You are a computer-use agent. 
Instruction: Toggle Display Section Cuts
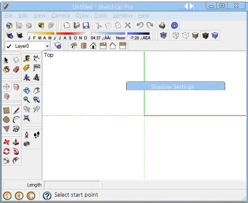tap(7, 96)
